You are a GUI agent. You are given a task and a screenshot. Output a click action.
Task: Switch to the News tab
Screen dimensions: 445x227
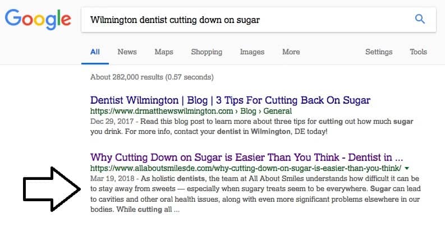[x=127, y=52]
